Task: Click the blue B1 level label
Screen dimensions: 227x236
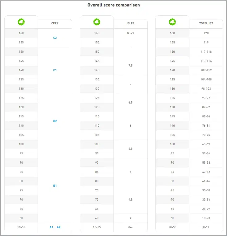Action: 55,186
